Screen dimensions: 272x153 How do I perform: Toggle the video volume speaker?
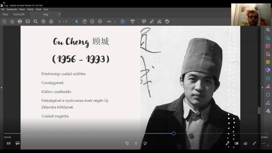pos(8,143)
